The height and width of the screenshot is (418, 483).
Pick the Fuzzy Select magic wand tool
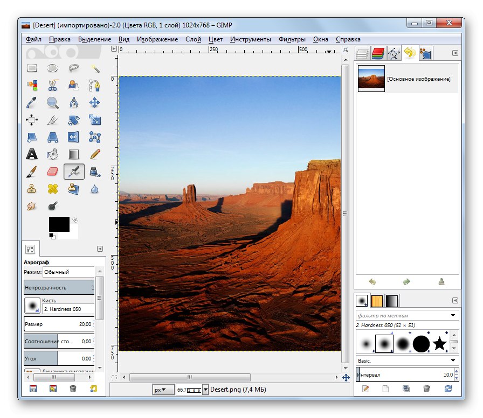94,68
